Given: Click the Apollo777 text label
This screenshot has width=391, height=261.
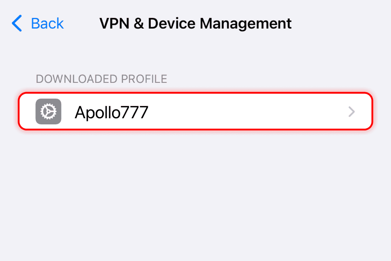Looking at the screenshot, I should tap(111, 112).
